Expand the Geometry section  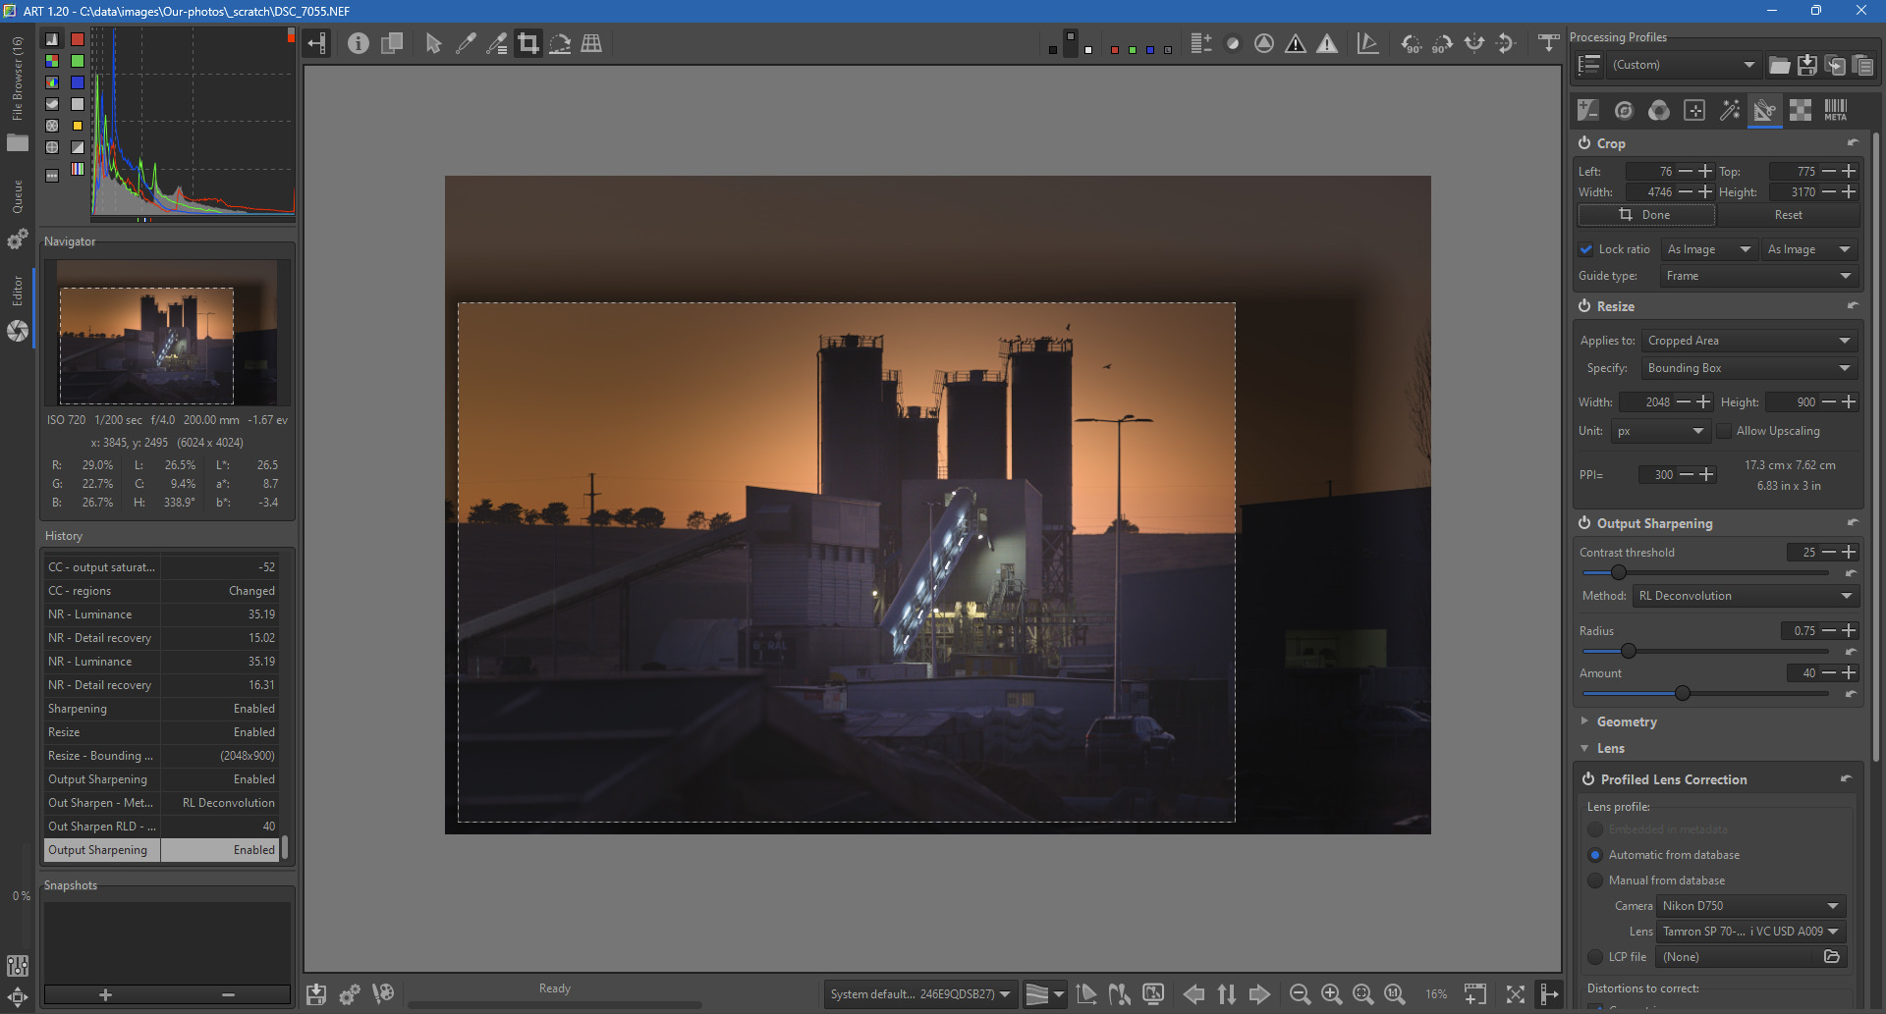point(1627,721)
